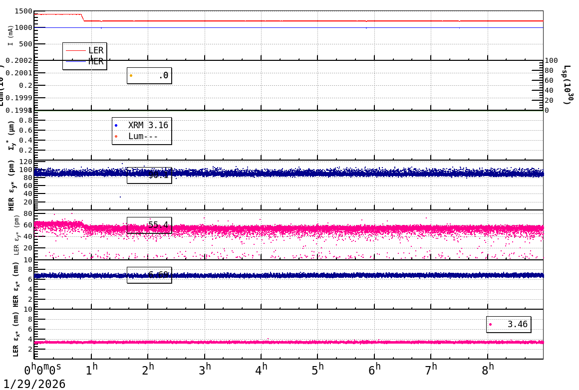
Task: Click the '6h' time axis label
Action: tap(374, 370)
